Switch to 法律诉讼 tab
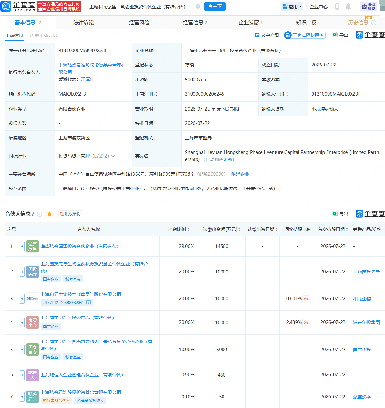 click(84, 23)
